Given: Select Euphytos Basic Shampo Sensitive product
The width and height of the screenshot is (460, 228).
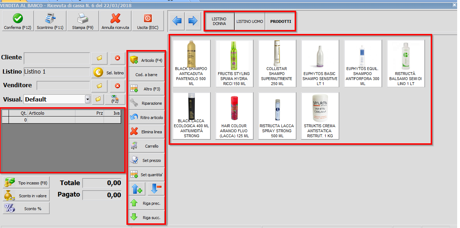Looking at the screenshot, I should (320, 63).
